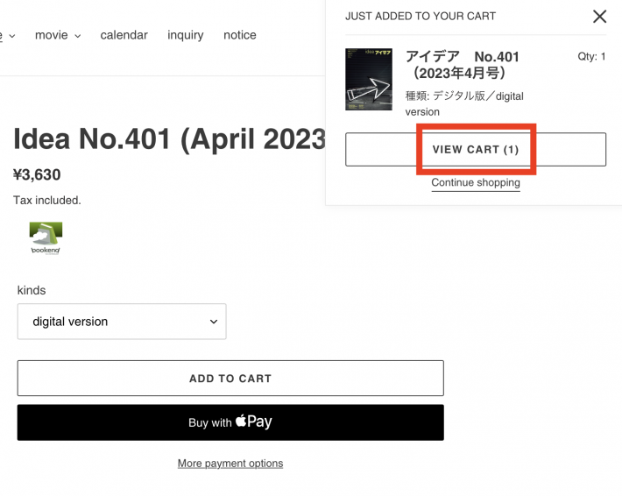
Task: Click the ¥3,630 price text
Action: coord(37,174)
